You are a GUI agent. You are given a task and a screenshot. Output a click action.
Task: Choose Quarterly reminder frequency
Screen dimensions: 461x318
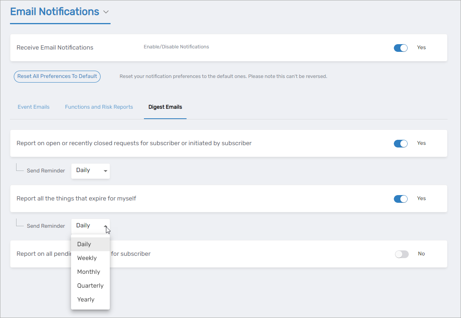90,286
